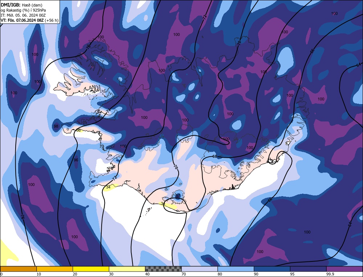Select the checkered 40–70 legend segment

(163, 269)
